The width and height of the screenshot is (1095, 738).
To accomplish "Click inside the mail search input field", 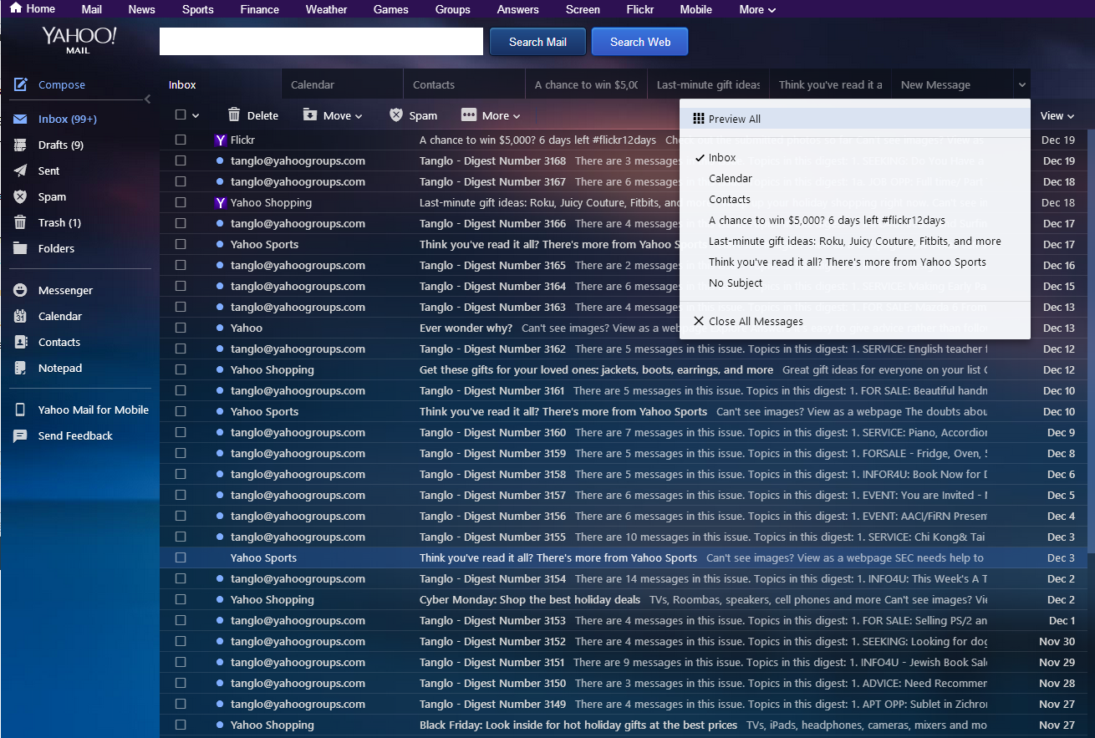I will pos(320,41).
